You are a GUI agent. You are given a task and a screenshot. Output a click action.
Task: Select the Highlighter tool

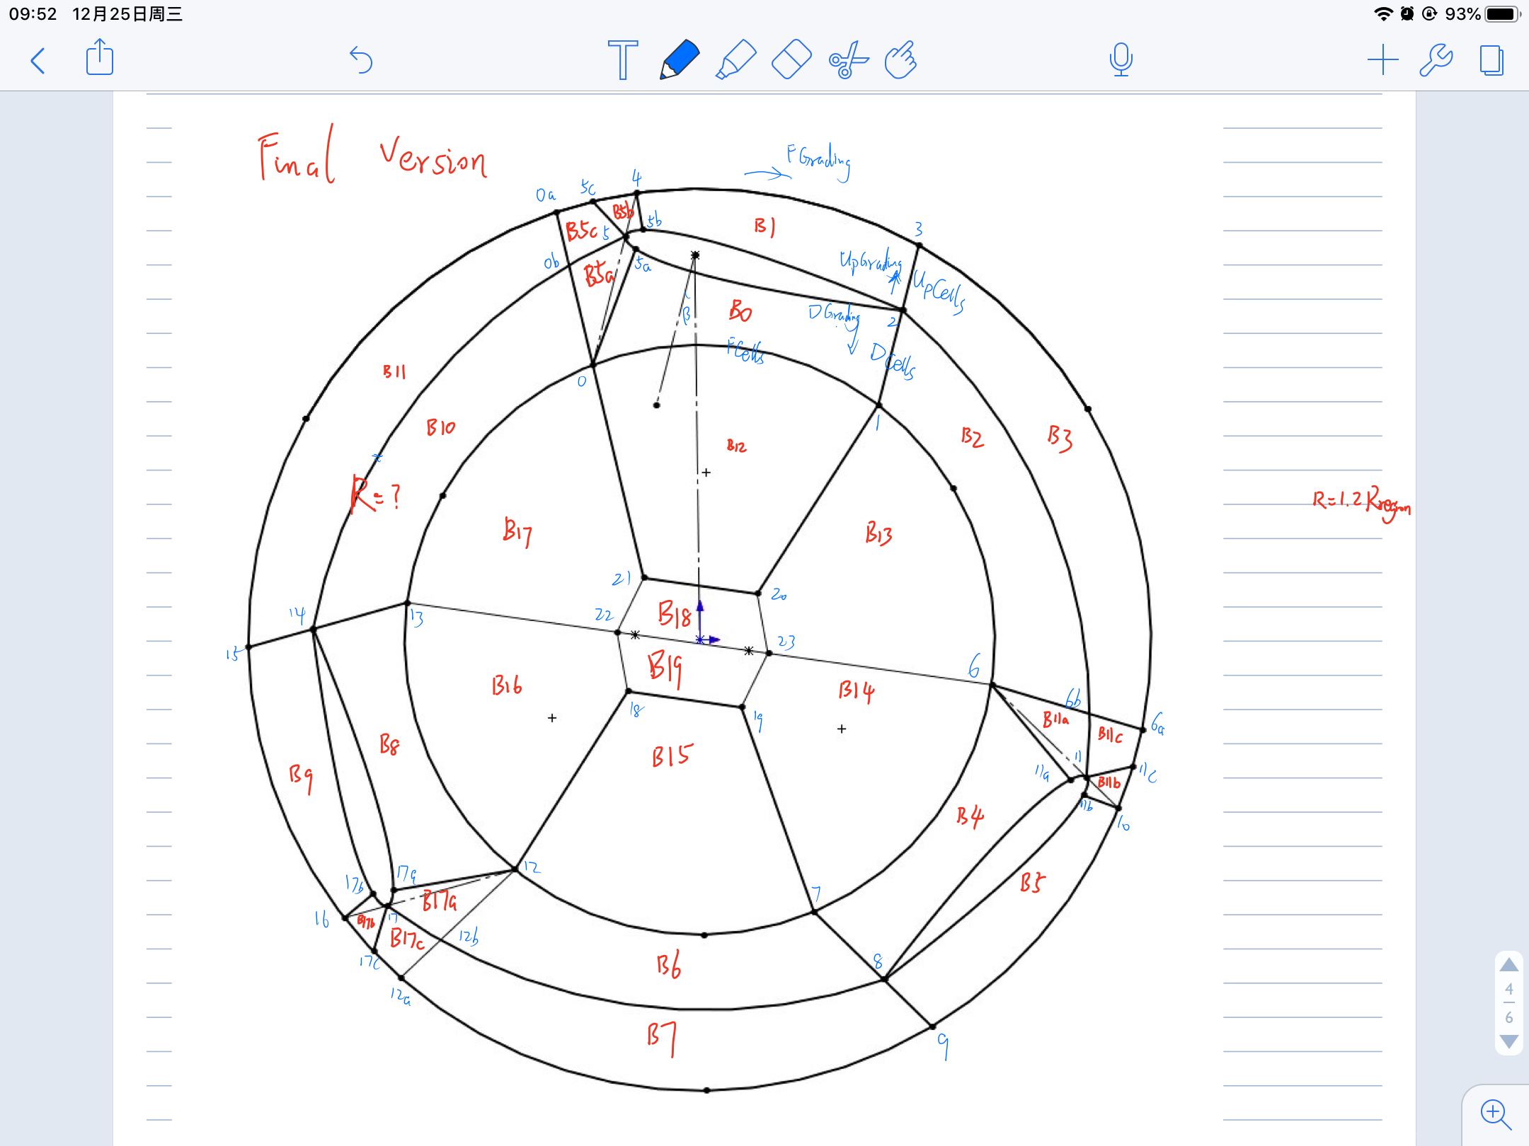click(735, 60)
